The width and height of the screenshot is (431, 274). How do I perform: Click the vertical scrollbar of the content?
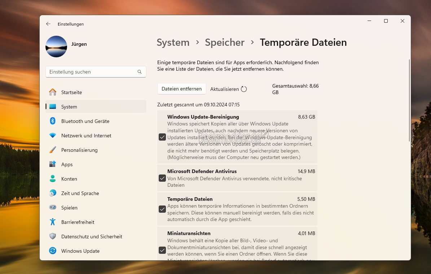click(409, 100)
